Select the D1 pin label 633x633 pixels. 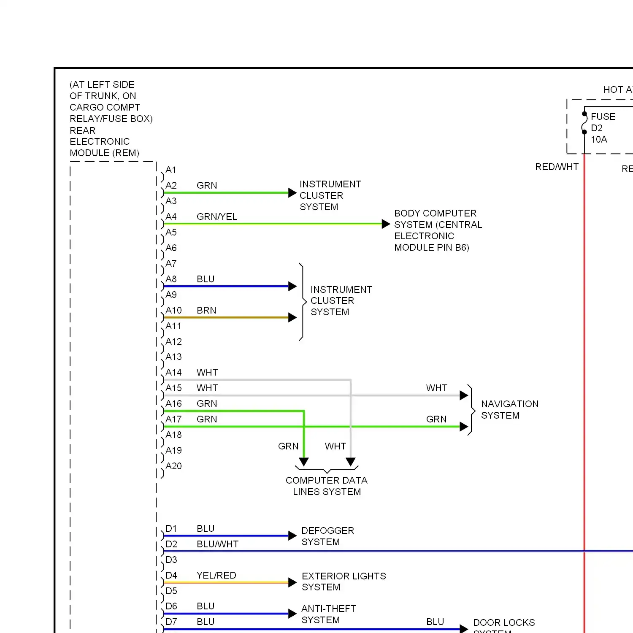click(171, 529)
